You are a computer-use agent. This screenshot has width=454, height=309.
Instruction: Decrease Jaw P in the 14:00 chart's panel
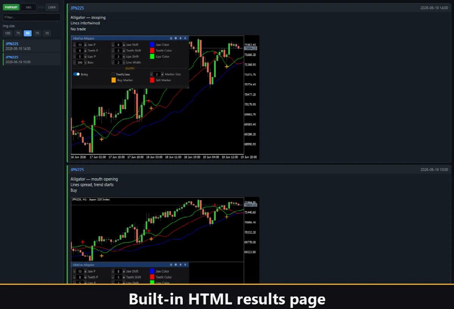[74, 45]
